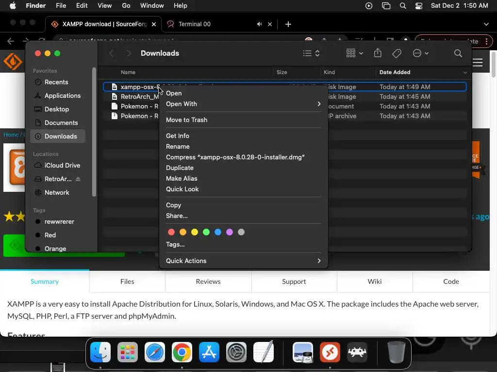Click the Now Playing menu bar icon
This screenshot has height=372, width=497.
[x=369, y=6]
